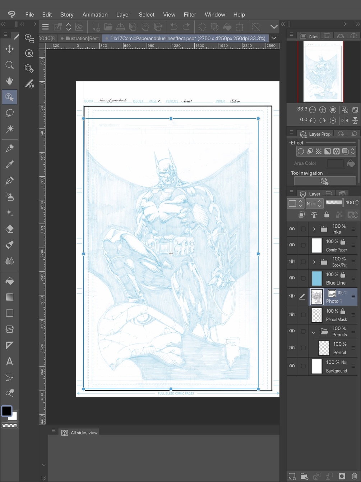
Task: Click the Undo arrow in command bar
Action: pyautogui.click(x=174, y=27)
